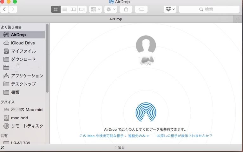Open アプリケーション in the sidebar
Image resolution: width=243 pixels, height=152 pixels.
tap(23, 76)
